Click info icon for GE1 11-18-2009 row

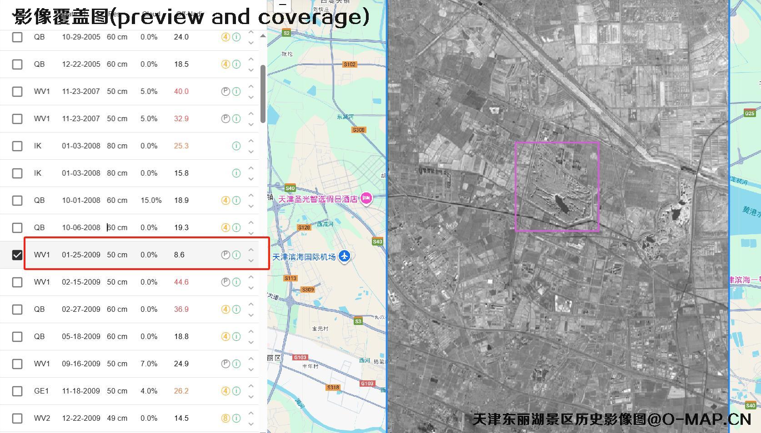click(x=236, y=391)
